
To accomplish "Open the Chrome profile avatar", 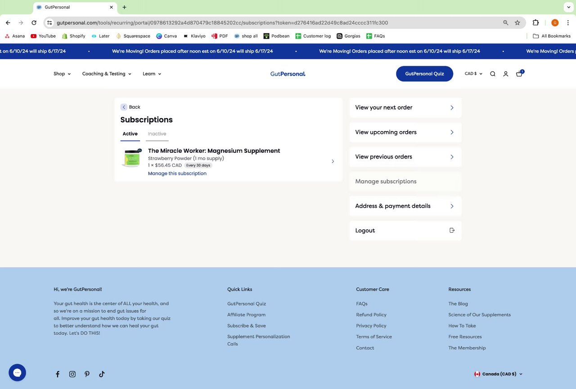I will tap(555, 23).
